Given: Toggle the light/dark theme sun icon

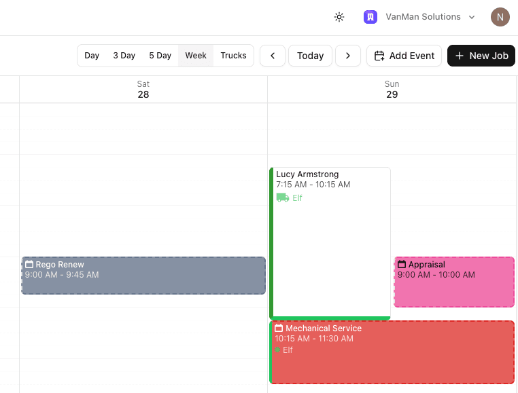Looking at the screenshot, I should pyautogui.click(x=339, y=17).
